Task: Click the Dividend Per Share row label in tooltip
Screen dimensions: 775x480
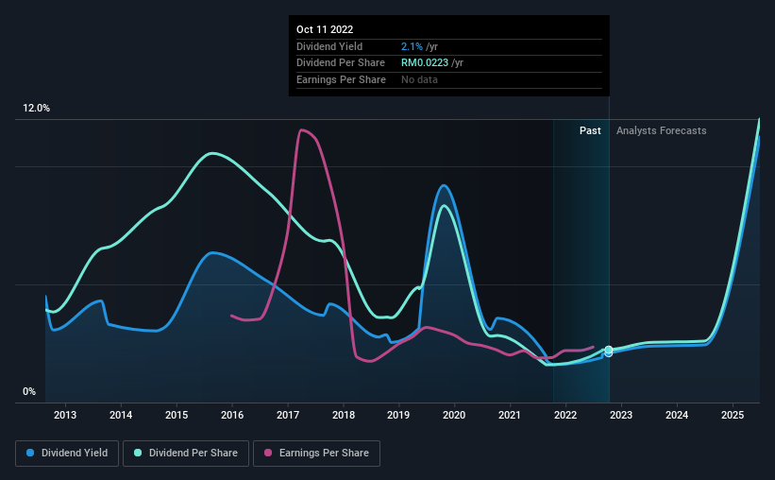Action: point(341,63)
